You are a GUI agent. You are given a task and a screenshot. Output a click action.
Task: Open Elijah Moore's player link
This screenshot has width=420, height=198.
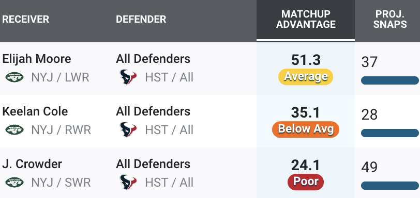[36, 59]
